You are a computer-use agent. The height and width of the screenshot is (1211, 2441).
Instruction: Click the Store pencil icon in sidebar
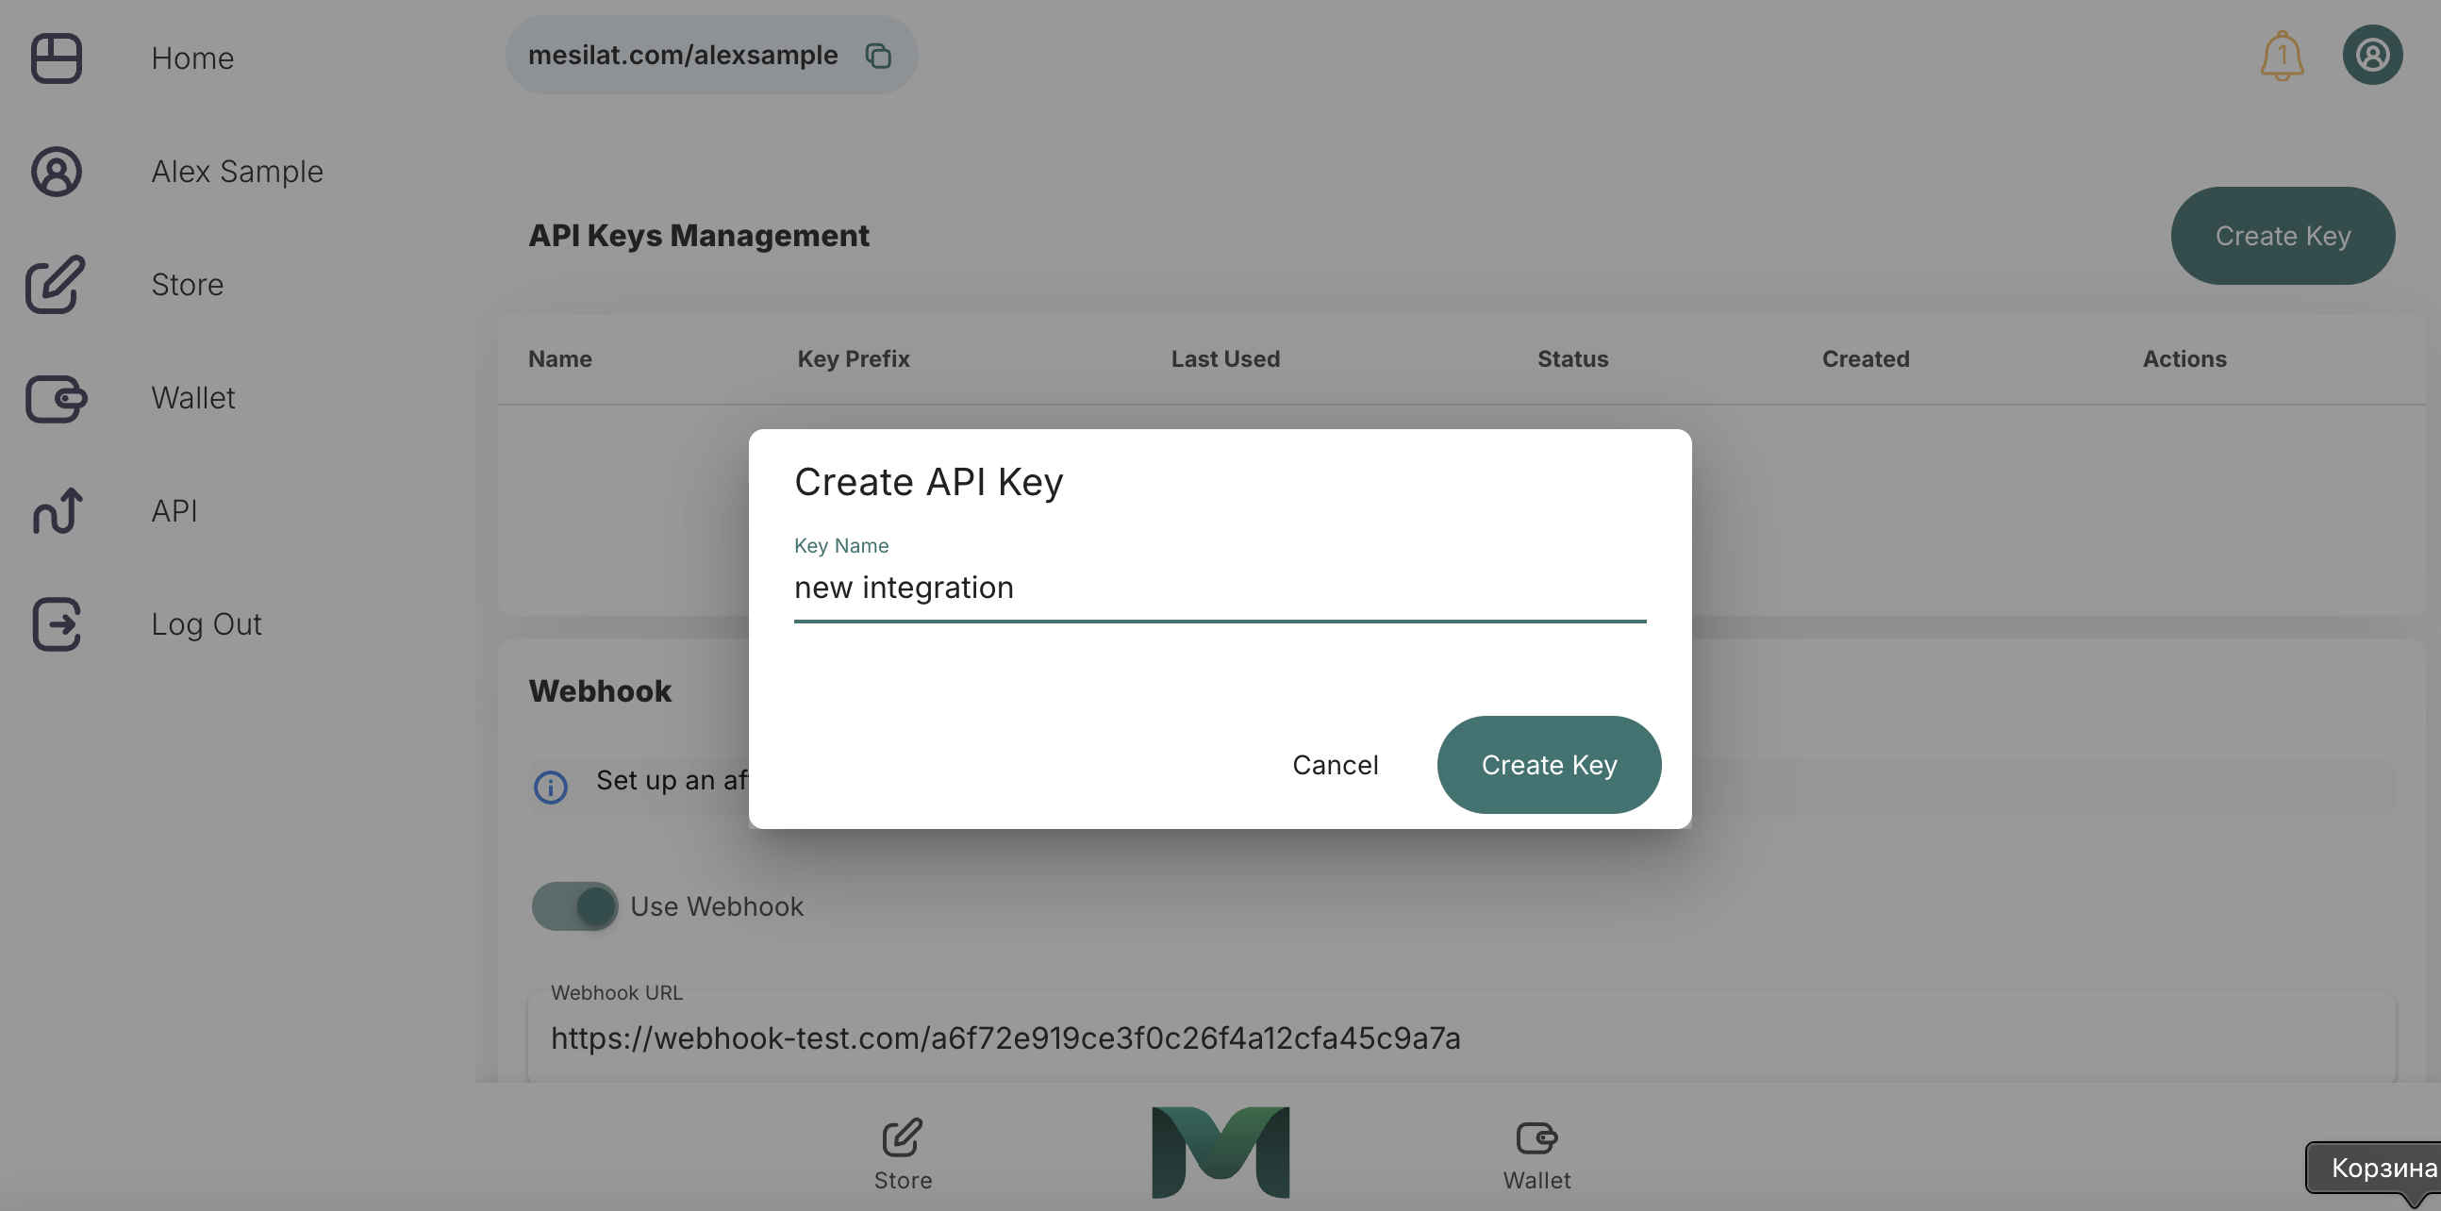click(56, 284)
